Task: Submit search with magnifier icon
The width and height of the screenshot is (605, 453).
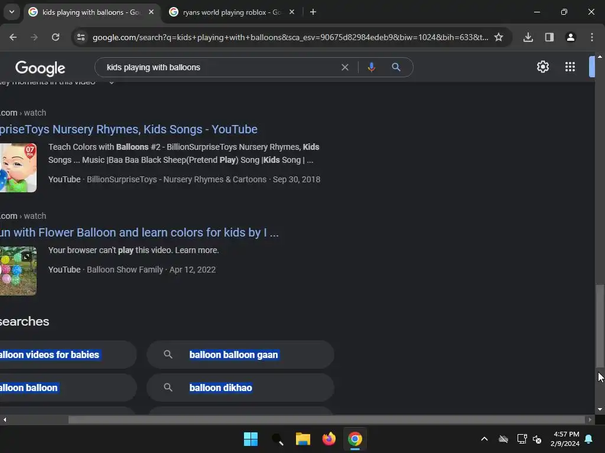Action: [396, 67]
